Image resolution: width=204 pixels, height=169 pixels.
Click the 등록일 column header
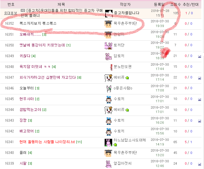(x=159, y=5)
